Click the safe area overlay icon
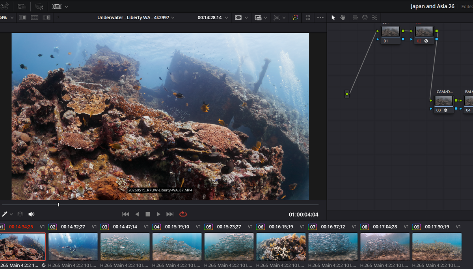The height and width of the screenshot is (269, 473). pyautogui.click(x=238, y=18)
